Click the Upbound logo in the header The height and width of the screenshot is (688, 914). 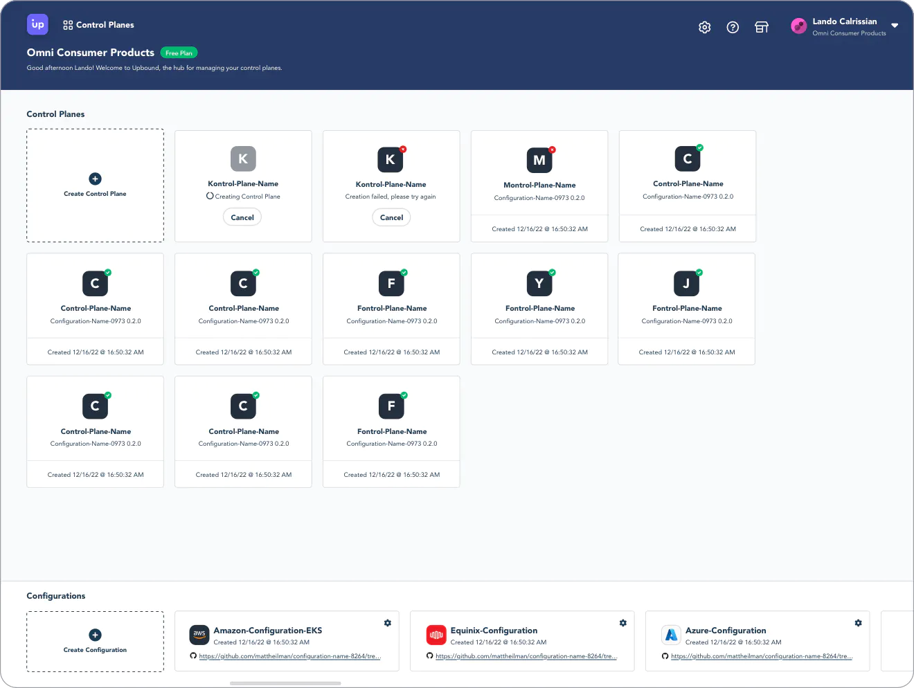37,24
